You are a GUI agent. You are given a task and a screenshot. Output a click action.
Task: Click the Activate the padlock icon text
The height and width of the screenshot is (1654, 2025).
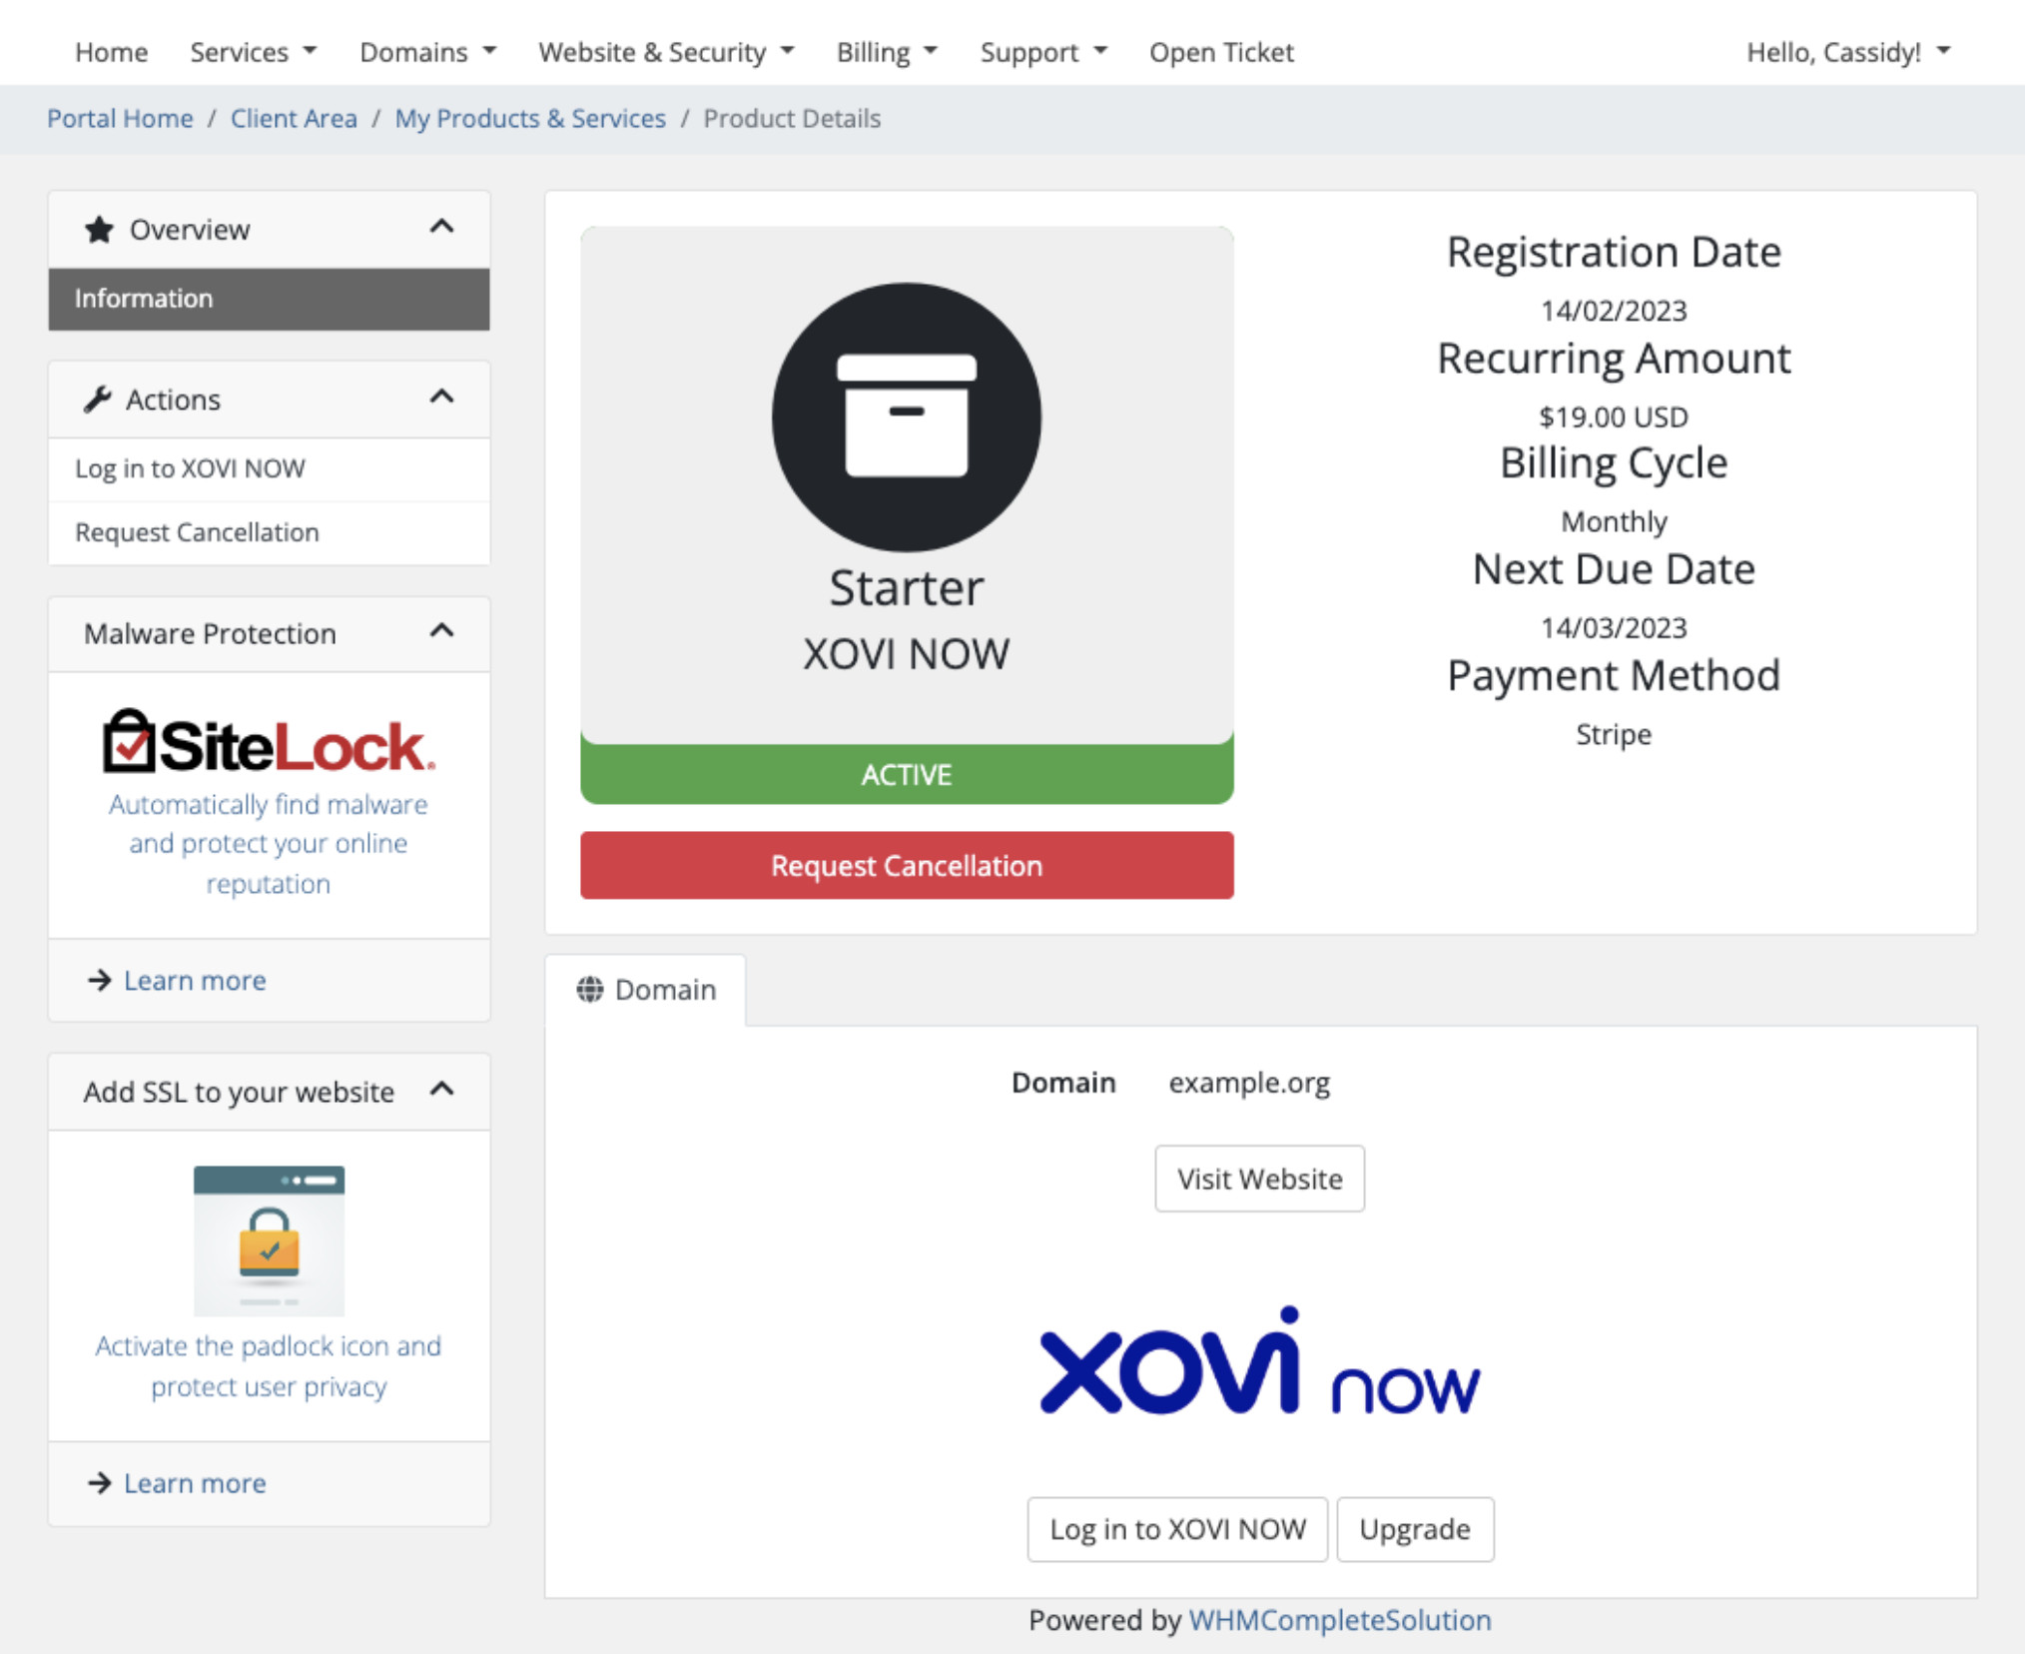pos(269,1365)
